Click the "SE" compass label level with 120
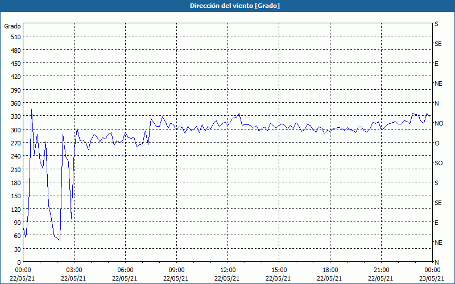455x284 pixels. [x=438, y=203]
